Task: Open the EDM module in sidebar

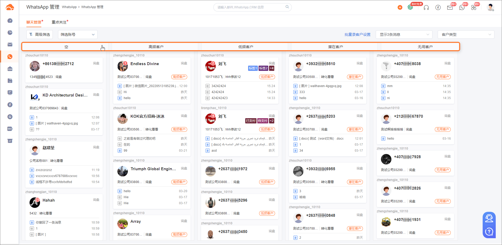Action: click(x=10, y=69)
